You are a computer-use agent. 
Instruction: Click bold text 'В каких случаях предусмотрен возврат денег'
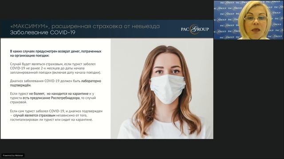pyautogui.click(x=45, y=51)
